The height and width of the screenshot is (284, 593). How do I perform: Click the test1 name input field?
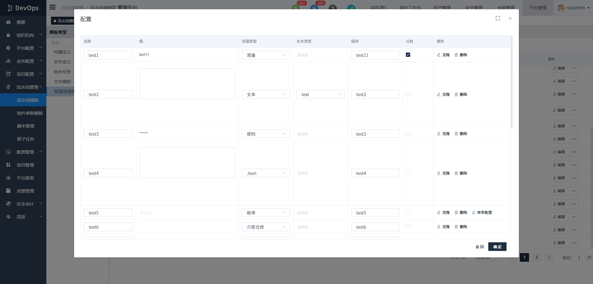(108, 55)
